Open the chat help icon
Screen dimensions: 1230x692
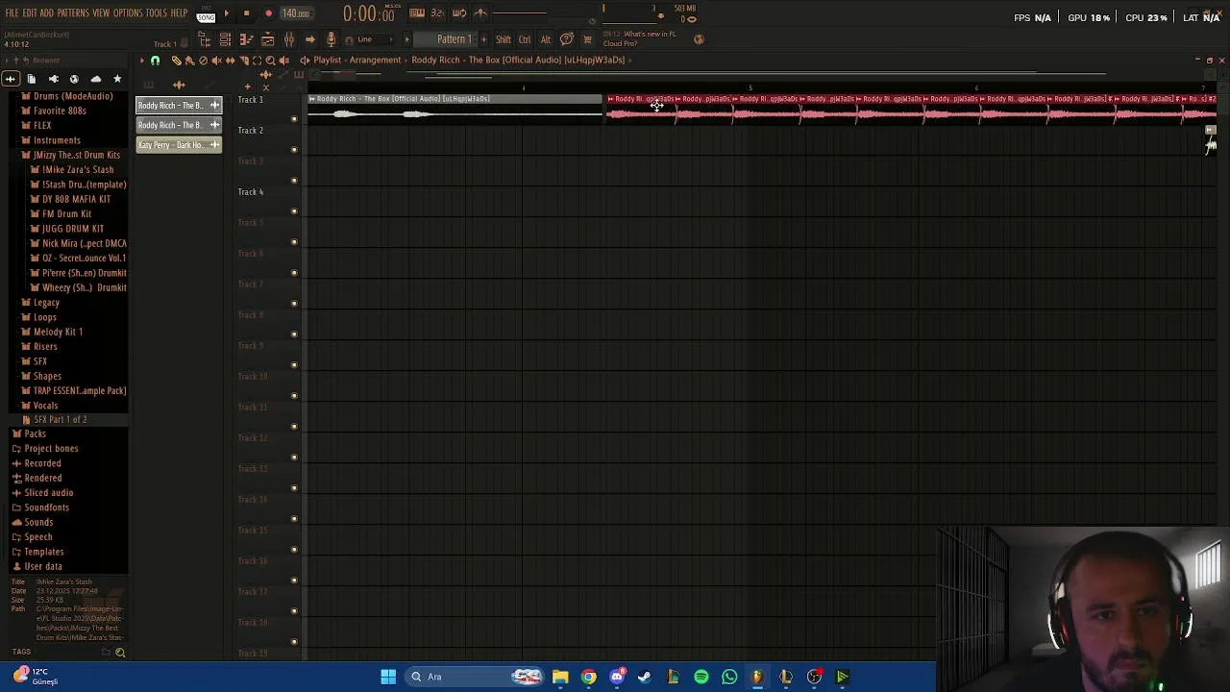(567, 39)
